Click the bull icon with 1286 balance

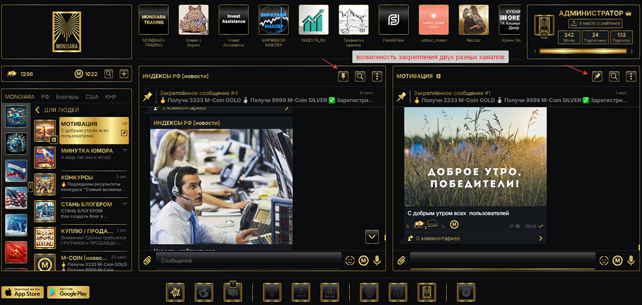12,74
